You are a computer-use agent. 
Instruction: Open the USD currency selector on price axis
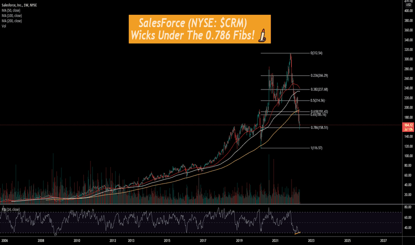point(409,5)
